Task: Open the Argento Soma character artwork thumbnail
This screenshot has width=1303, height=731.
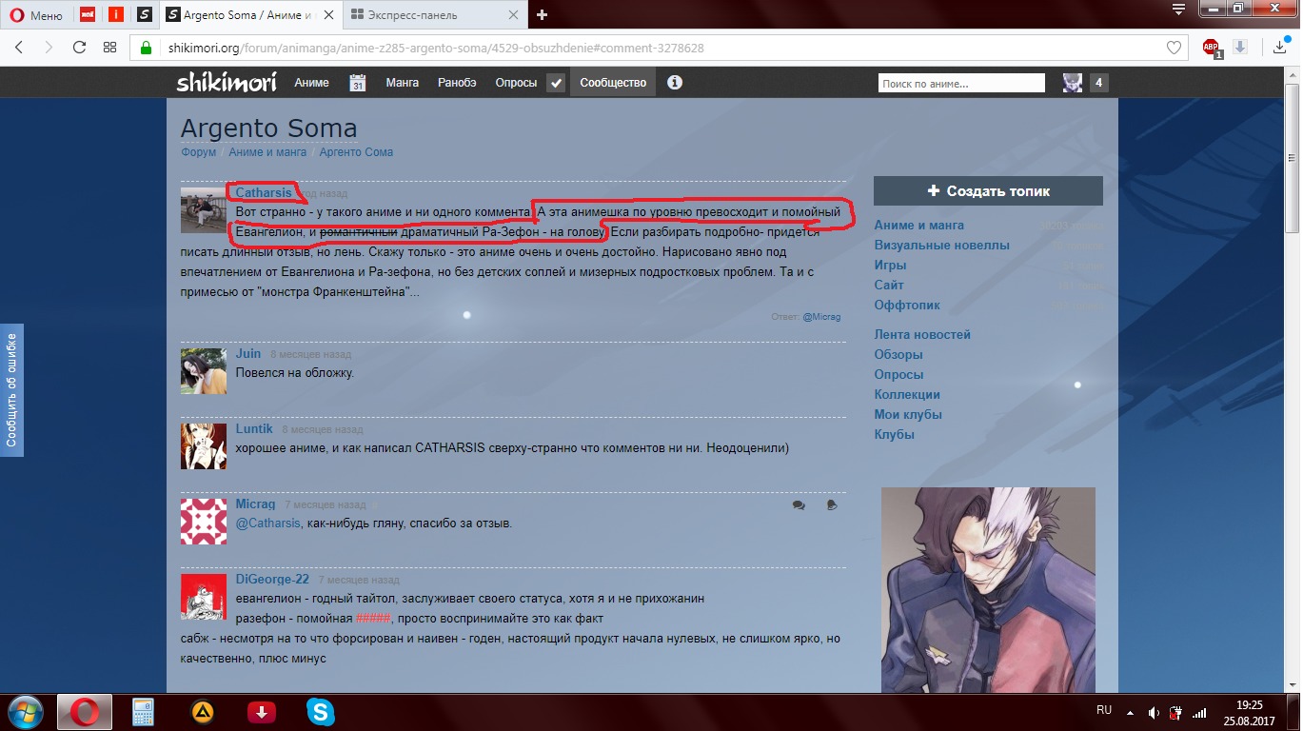Action: [x=988, y=590]
